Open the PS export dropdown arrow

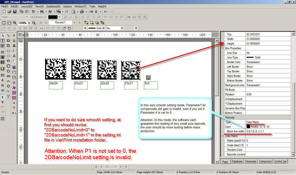coord(46,12)
